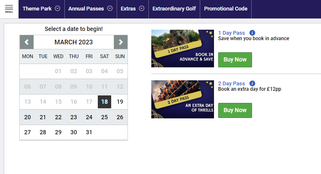321x174 pixels.
Task: Select March 18 on the calendar
Action: [104, 102]
